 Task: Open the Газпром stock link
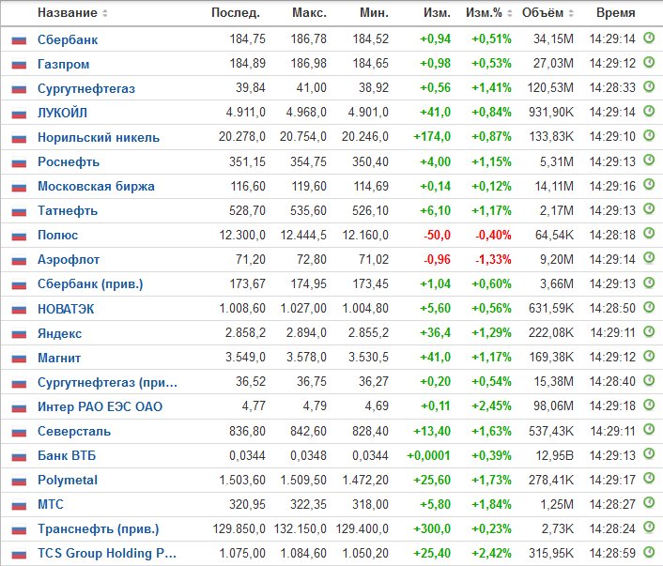tap(64, 64)
